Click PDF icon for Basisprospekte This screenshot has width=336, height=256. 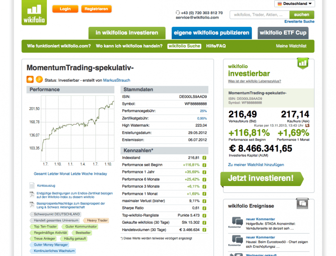point(32,205)
